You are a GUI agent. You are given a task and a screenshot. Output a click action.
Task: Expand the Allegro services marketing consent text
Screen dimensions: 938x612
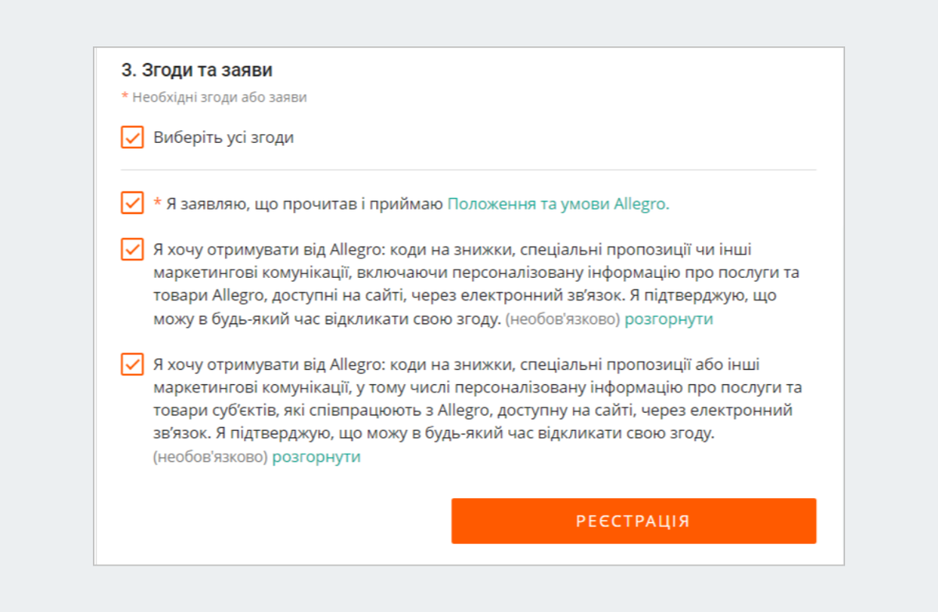(668, 319)
